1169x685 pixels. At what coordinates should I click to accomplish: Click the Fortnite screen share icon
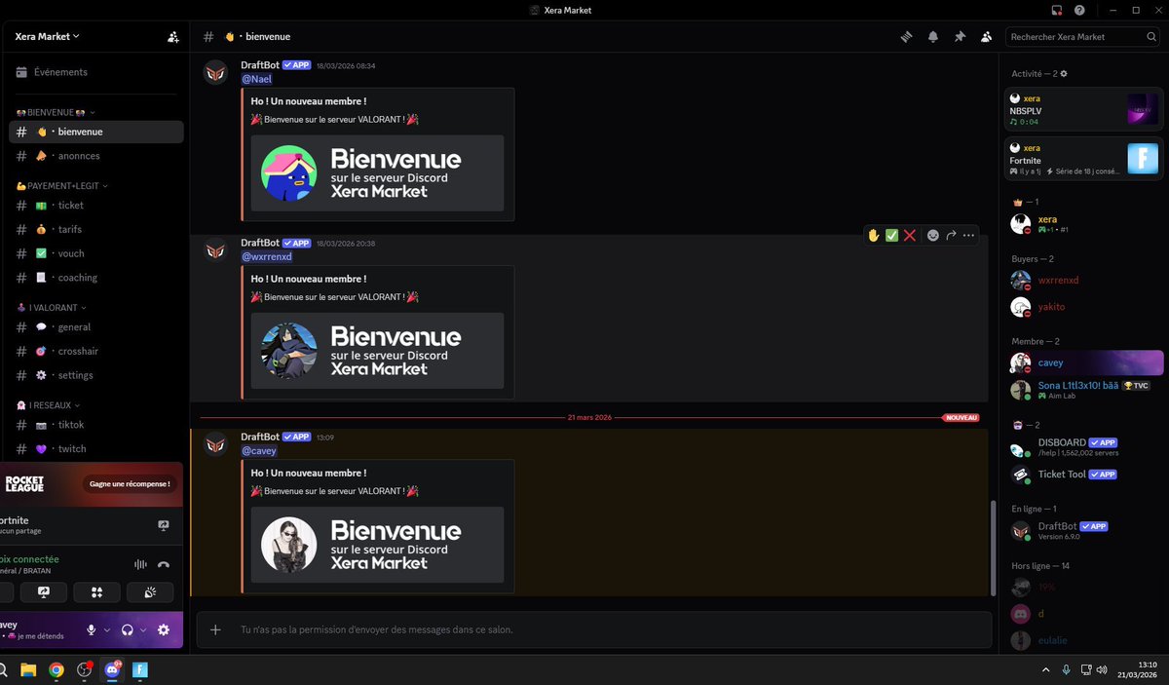pos(164,525)
